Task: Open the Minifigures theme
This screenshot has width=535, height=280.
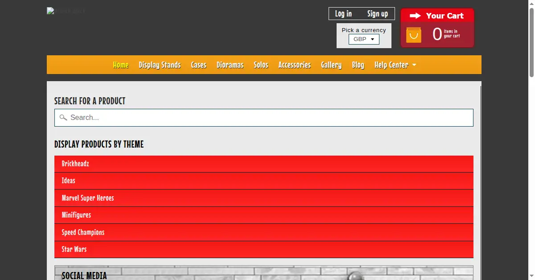Action: click(x=264, y=215)
